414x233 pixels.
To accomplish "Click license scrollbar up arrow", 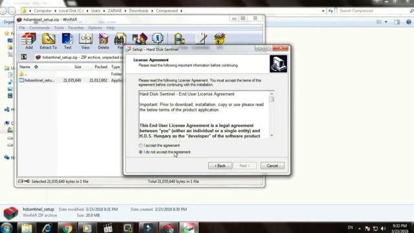I will 272,94.
